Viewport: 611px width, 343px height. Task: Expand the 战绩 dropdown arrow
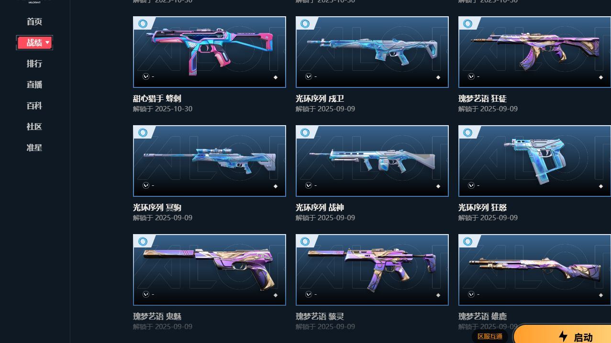[x=47, y=43]
